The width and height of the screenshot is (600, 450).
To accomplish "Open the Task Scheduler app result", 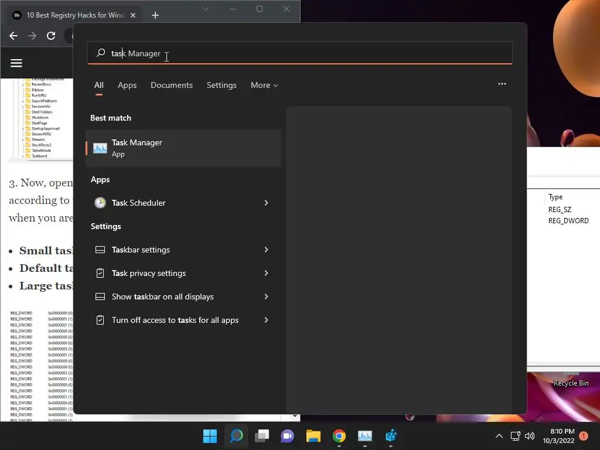I will coord(183,202).
